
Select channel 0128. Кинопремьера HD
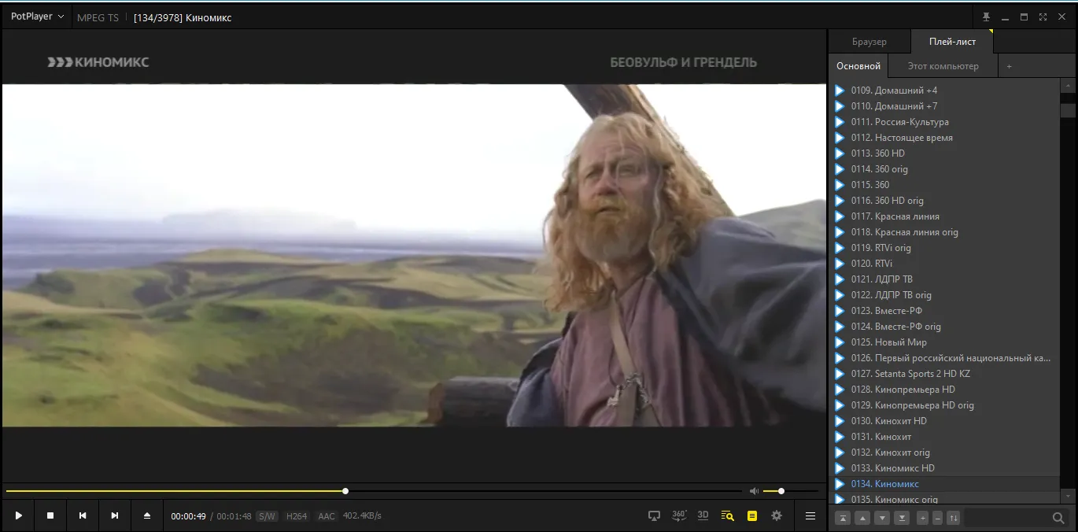[945, 390]
